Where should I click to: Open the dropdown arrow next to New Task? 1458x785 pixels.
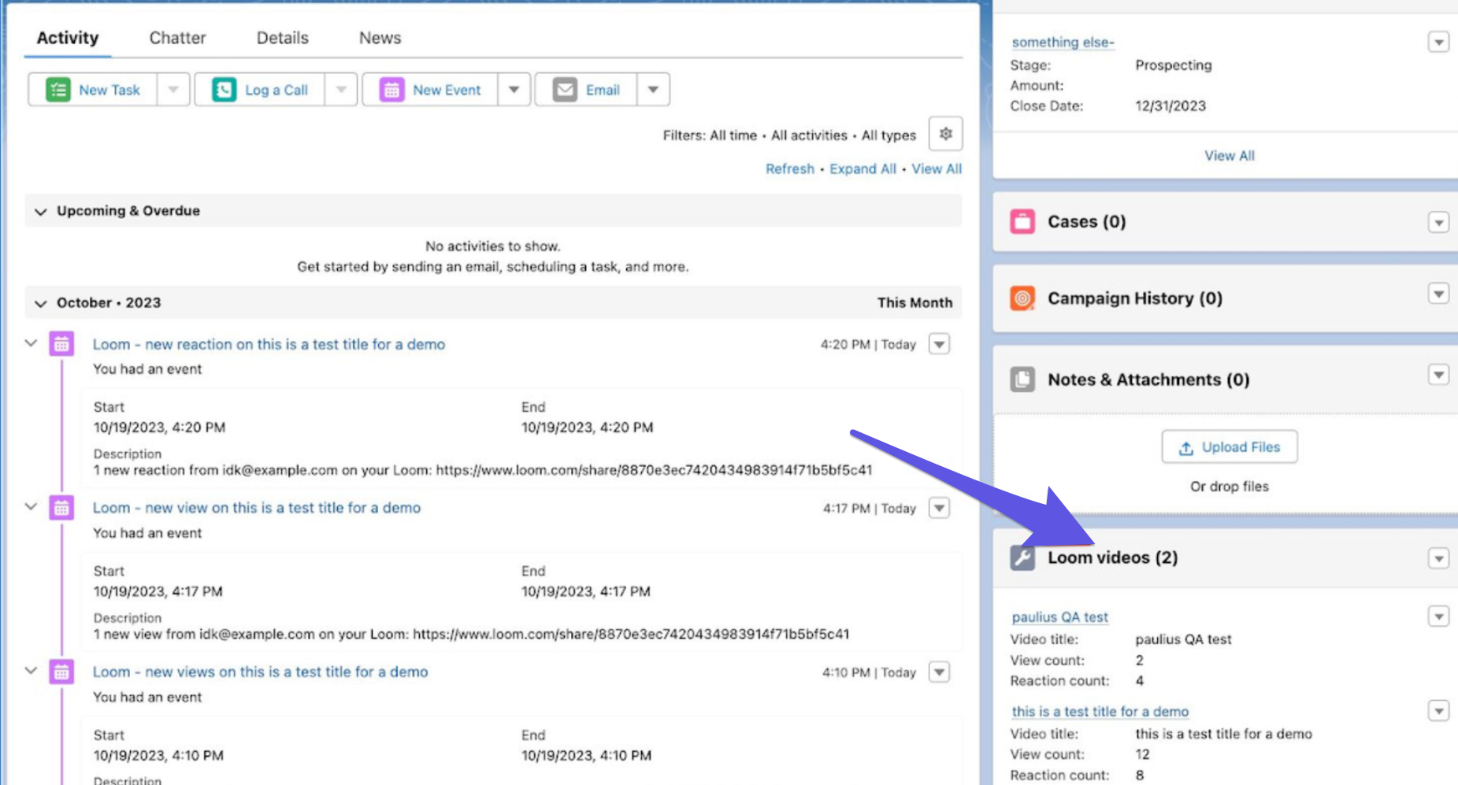coord(173,90)
